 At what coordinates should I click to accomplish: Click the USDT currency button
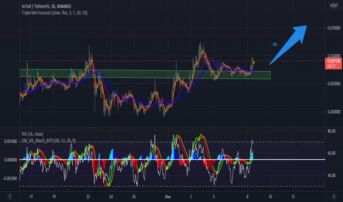pos(334,6)
